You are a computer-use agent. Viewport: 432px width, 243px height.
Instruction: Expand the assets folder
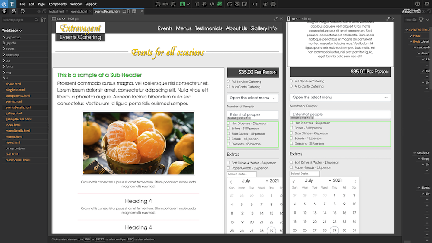point(10,49)
